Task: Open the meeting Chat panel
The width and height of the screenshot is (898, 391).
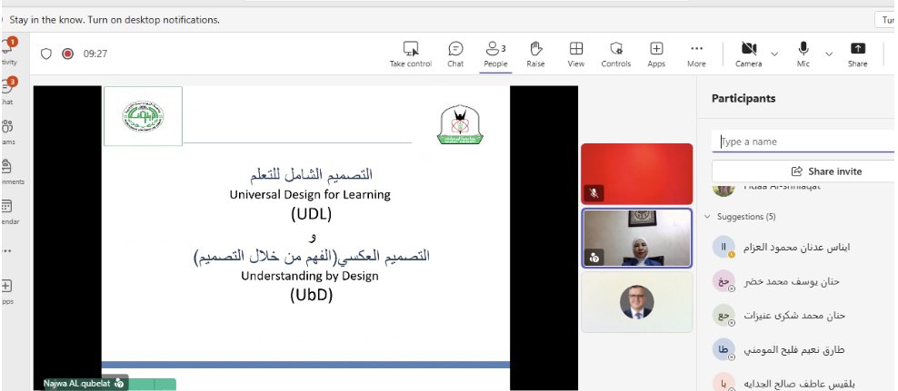Action: 455,54
